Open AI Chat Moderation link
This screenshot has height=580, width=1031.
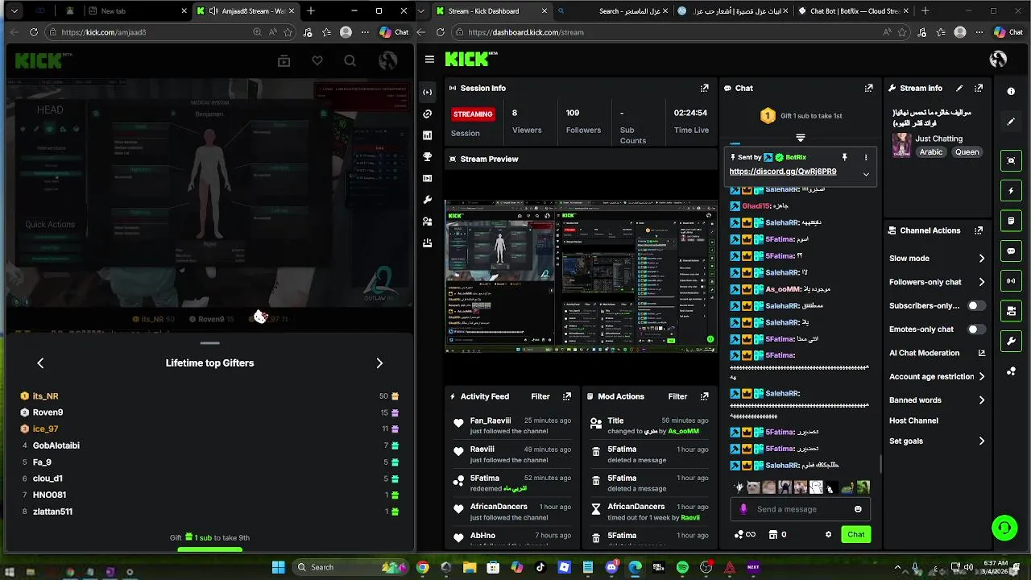[938, 353]
